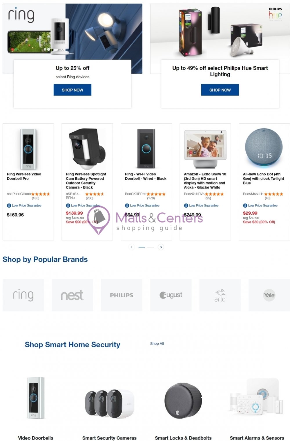
Task: Open Smart Locks & Deadbolts category
Action: click(x=183, y=438)
